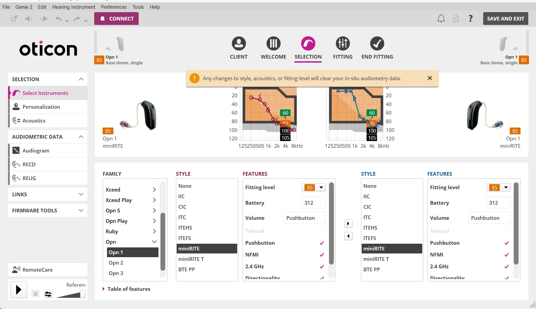This screenshot has width=536, height=309.
Task: Open Acoustics in the sidebar
Action: click(48, 121)
